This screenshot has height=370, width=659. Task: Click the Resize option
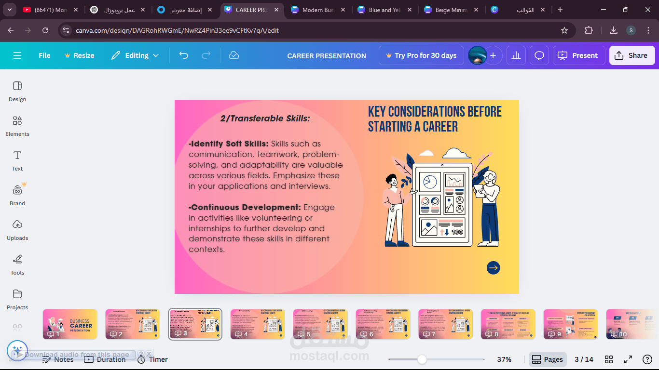click(x=80, y=55)
